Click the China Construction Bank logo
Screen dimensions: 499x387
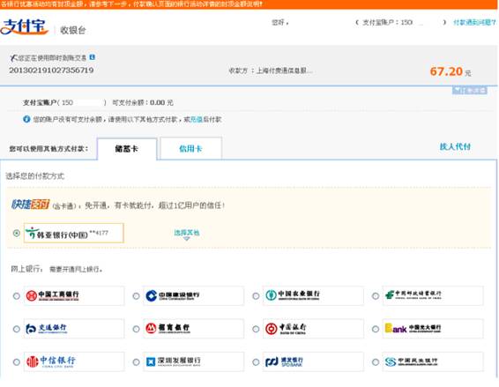coord(173,295)
